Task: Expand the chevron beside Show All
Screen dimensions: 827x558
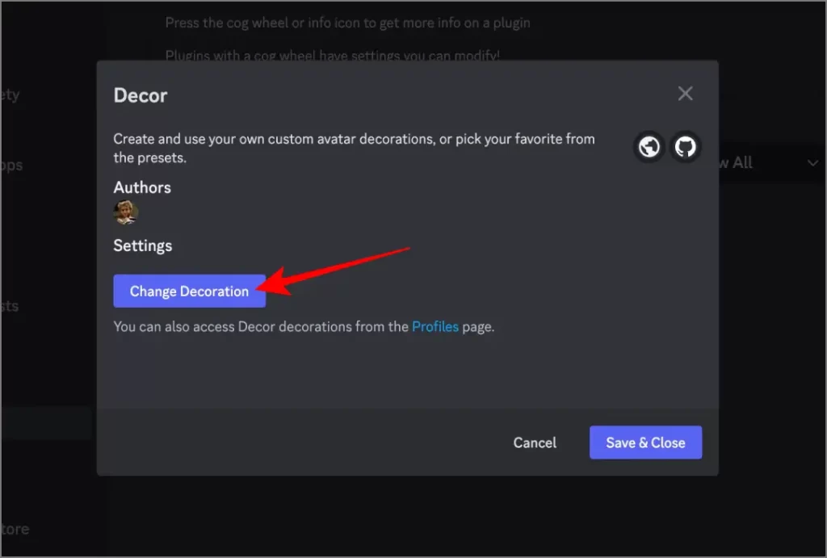Action: (x=812, y=163)
